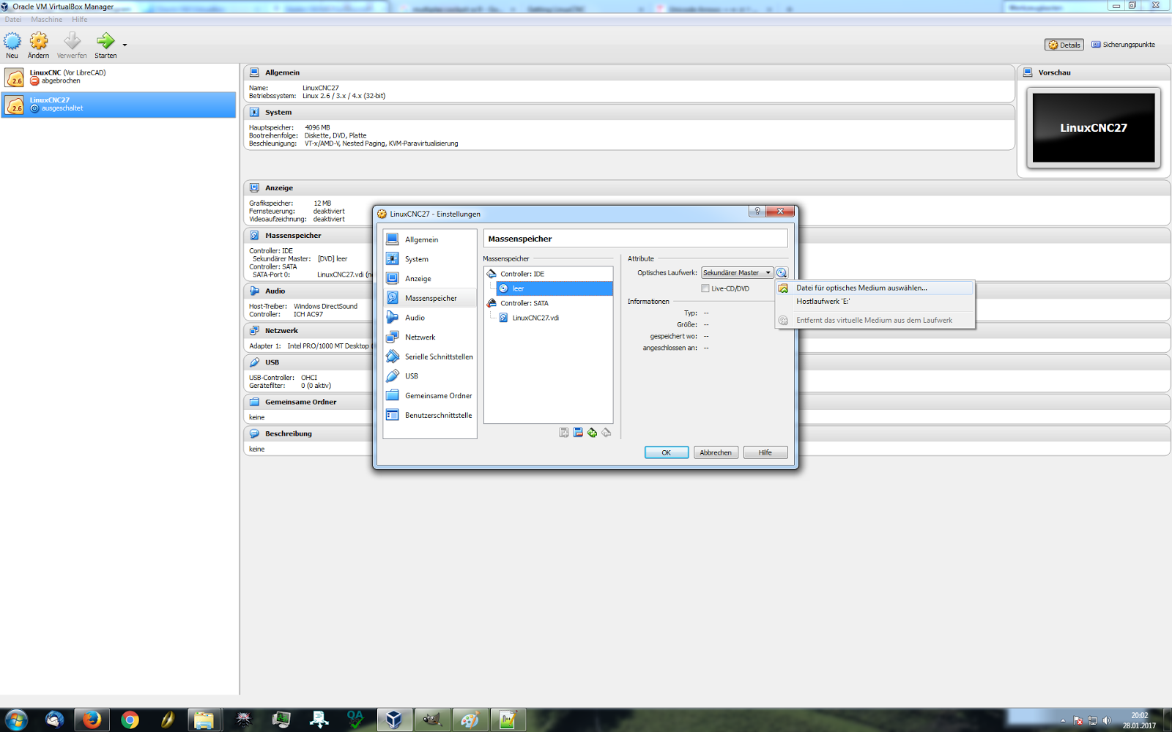Screen dimensions: 1172x732
Task: Click the Windows Start button
Action: 15,720
